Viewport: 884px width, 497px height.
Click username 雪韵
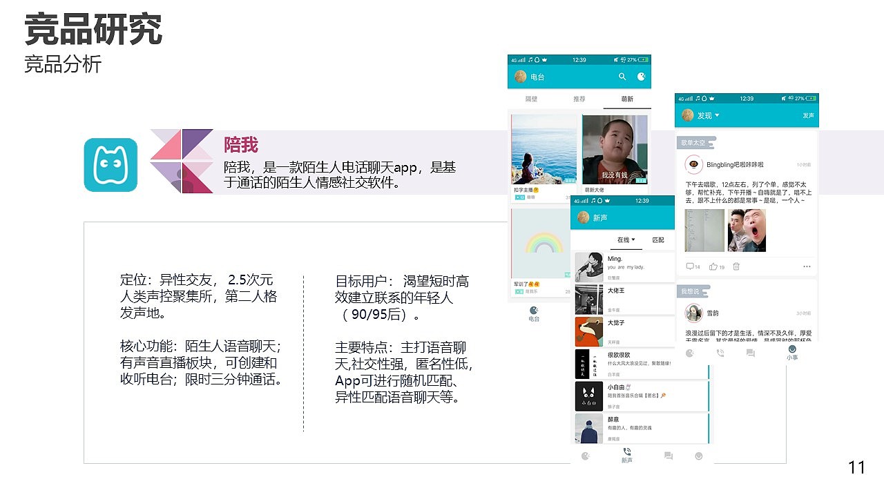click(x=713, y=313)
